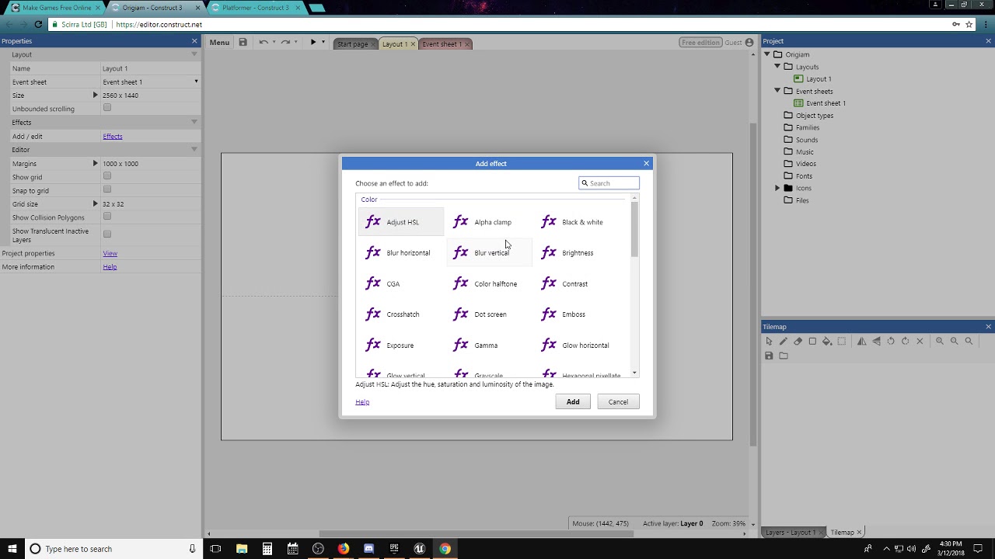The image size is (995, 559).
Task: Select the Tilemap dotted selection tool
Action: pos(841,341)
